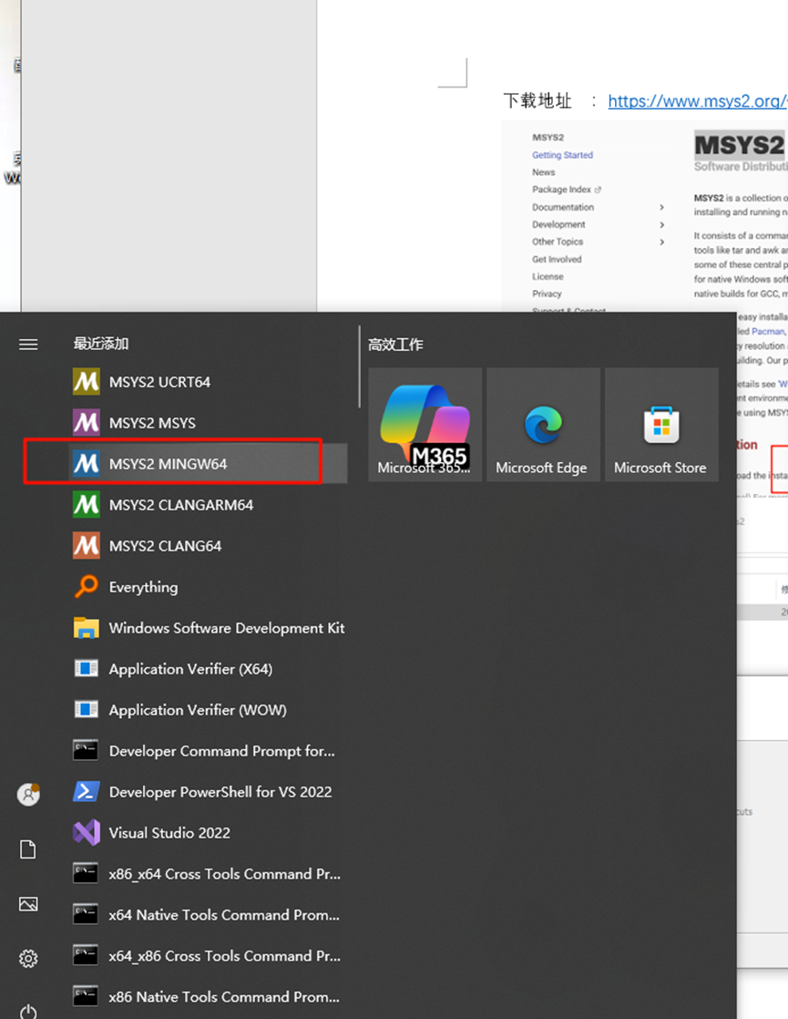Viewport: 788px width, 1019px height.
Task: Open x86 Native Tools Command Prompt icon
Action: 86,995
